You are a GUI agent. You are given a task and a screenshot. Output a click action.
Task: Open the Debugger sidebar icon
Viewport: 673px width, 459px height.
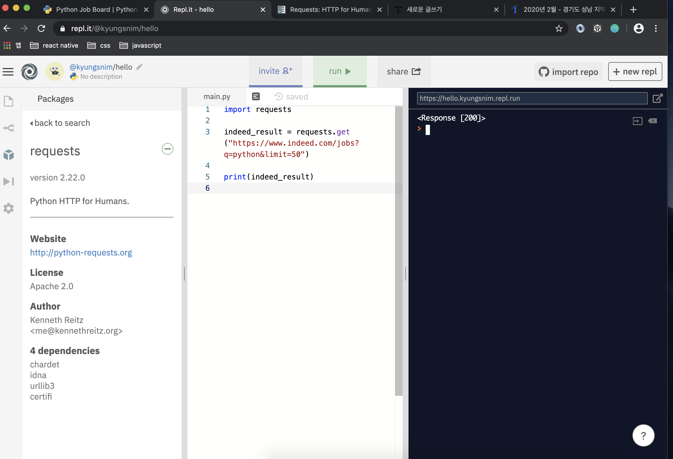[9, 182]
